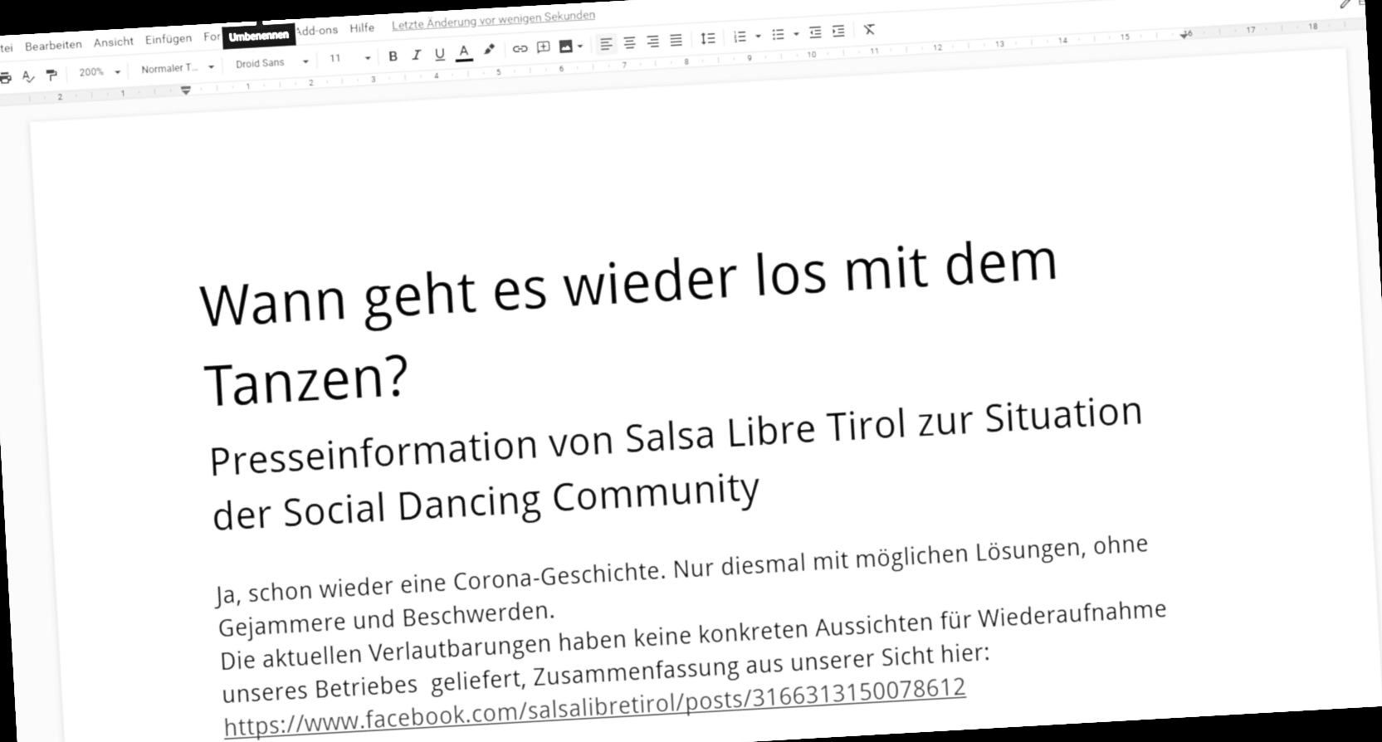Run the spell check tool

(28, 76)
